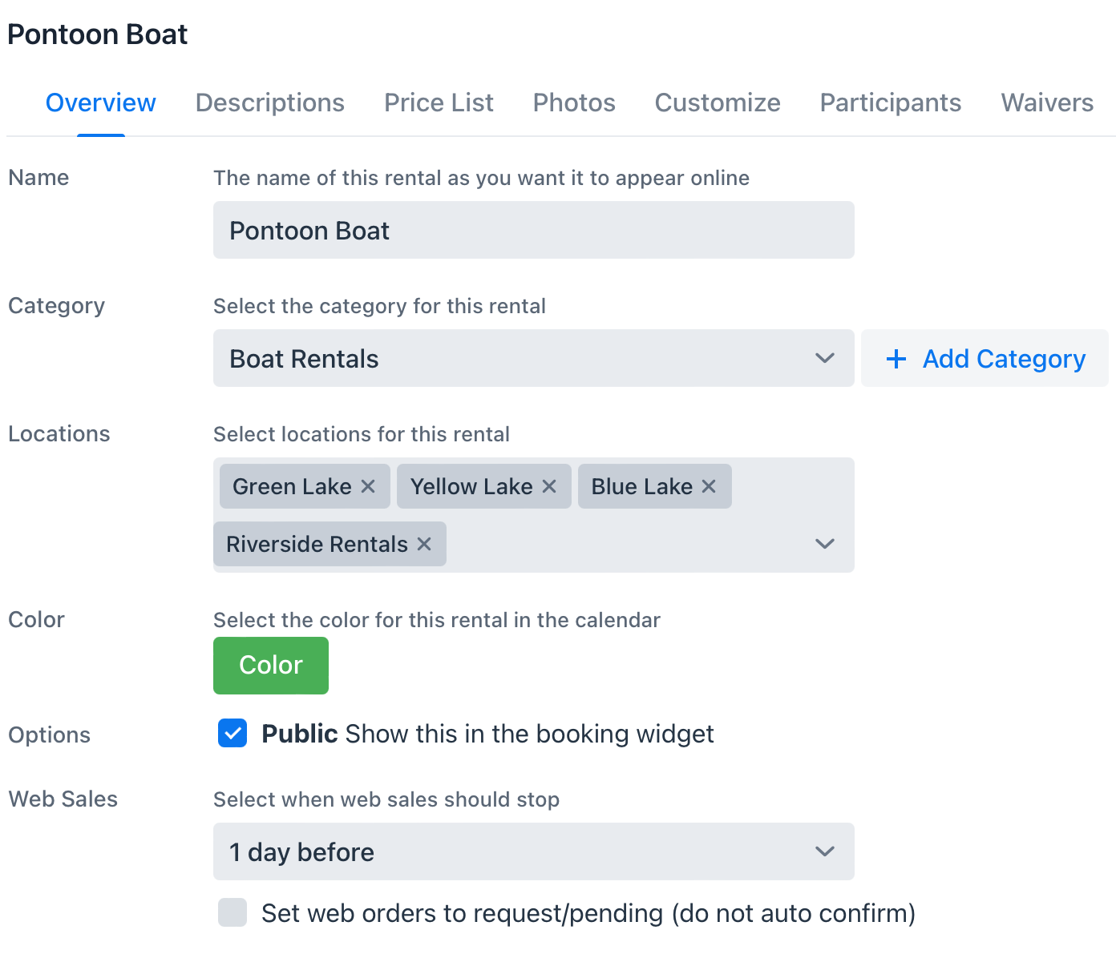This screenshot has height=958, width=1116.
Task: Expand the 1 day before web sales dropdown
Action: click(x=534, y=851)
